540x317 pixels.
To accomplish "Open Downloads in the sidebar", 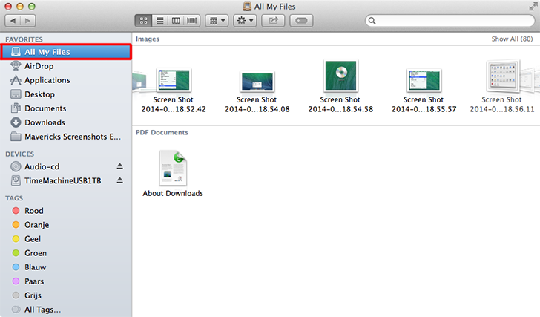I will coord(66,122).
